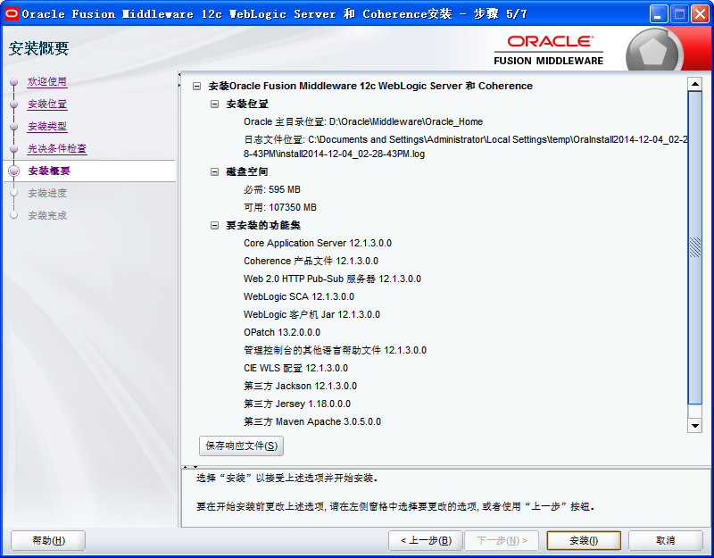714x558 pixels.
Task: Select 第三方 Jersey 1.18.0.0.0 row
Action: coord(297,404)
